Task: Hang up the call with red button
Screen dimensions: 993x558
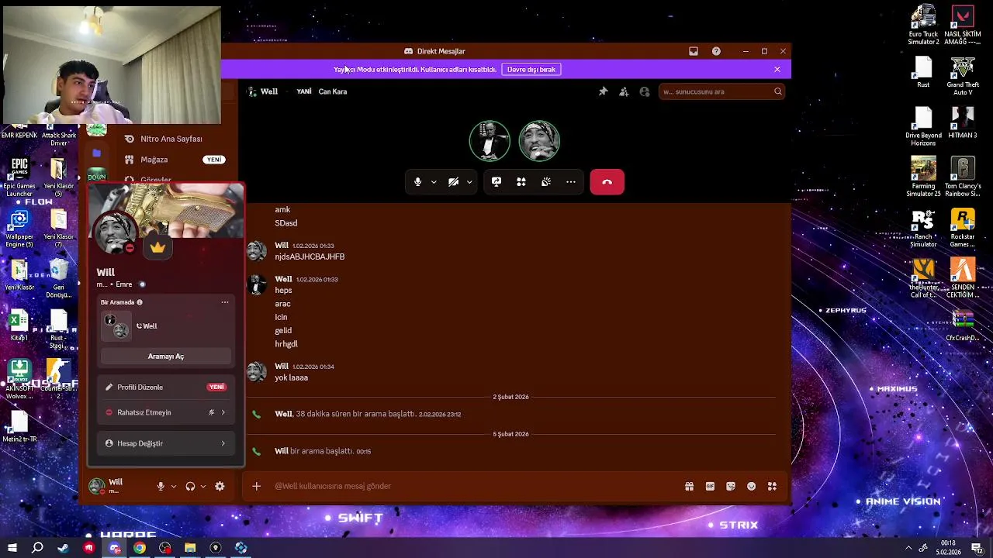Action: point(607,182)
